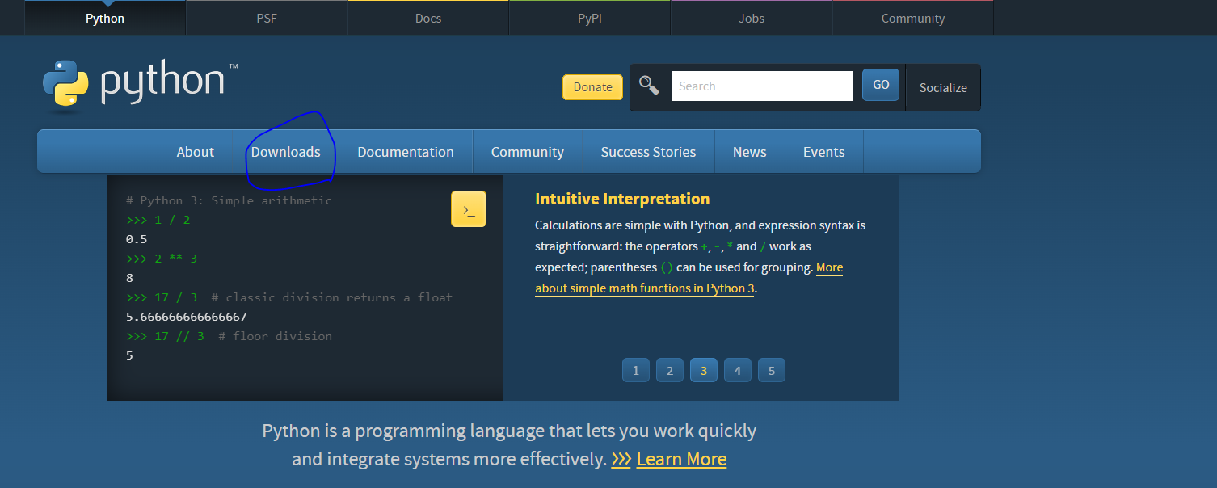
Task: Focus the Search input field
Action: [x=762, y=86]
